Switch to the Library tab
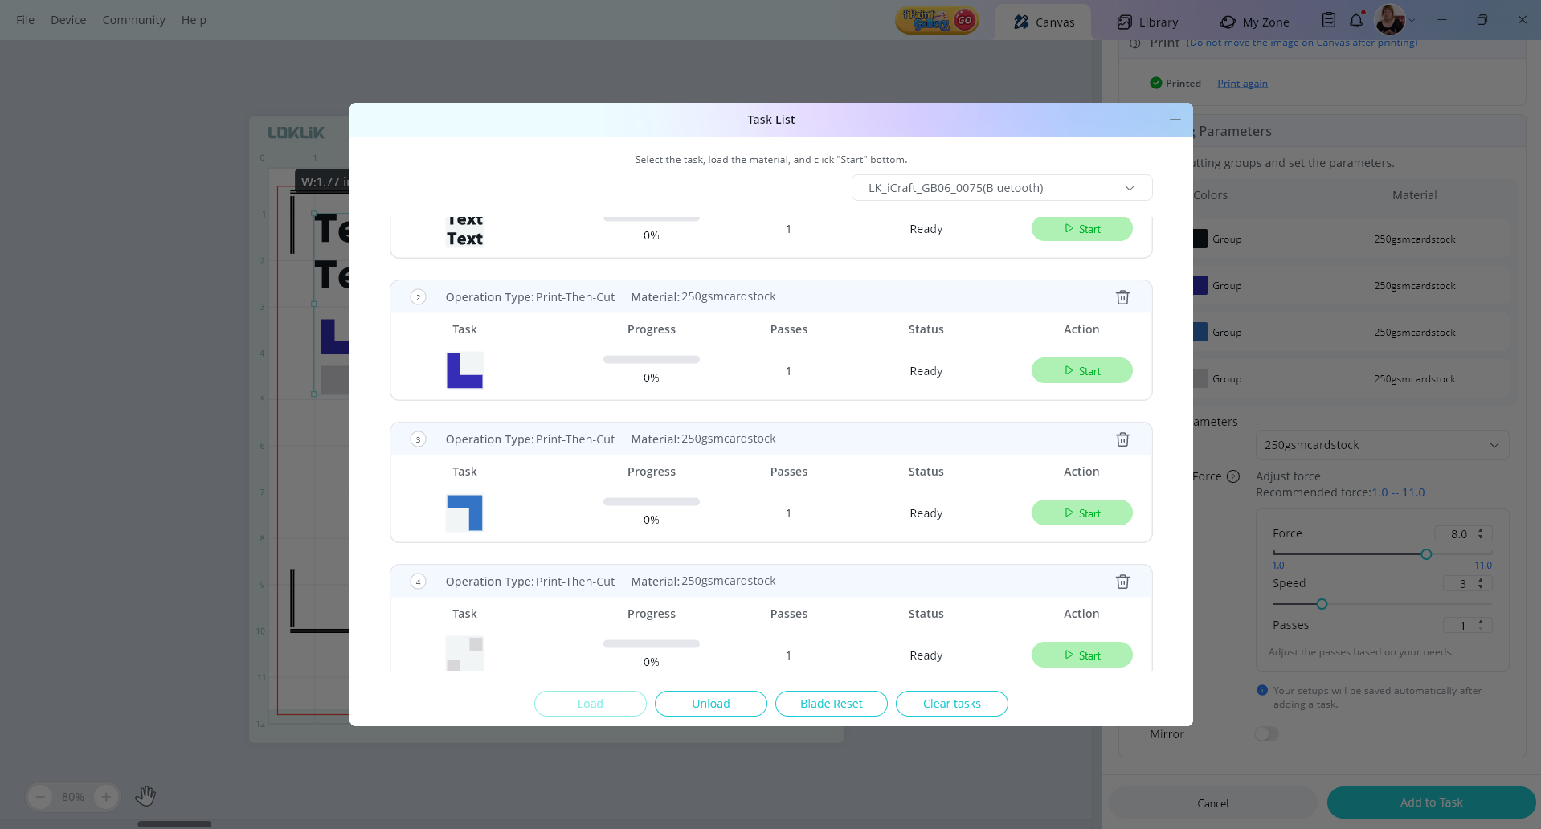Screen dimensions: 1541x829 point(1147,22)
